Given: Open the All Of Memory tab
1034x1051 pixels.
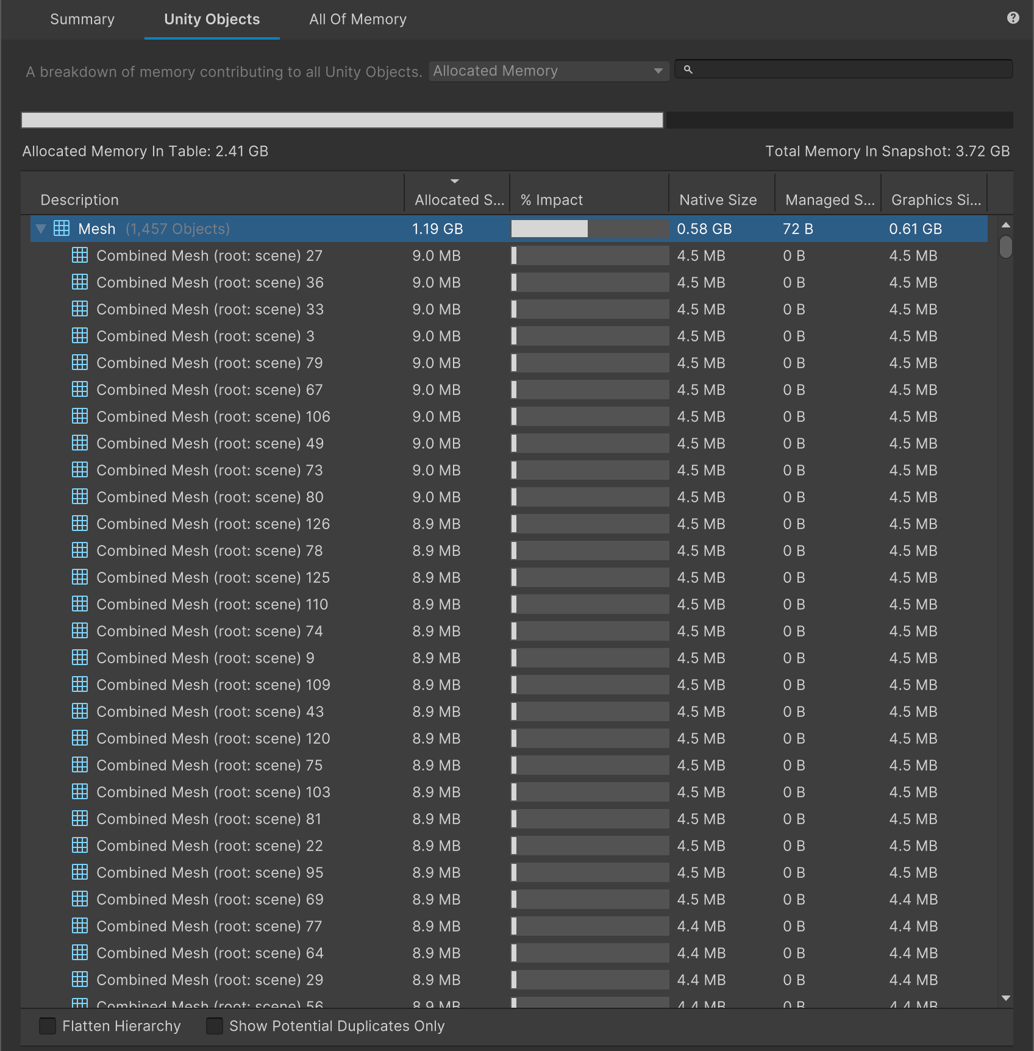Looking at the screenshot, I should coord(358,20).
